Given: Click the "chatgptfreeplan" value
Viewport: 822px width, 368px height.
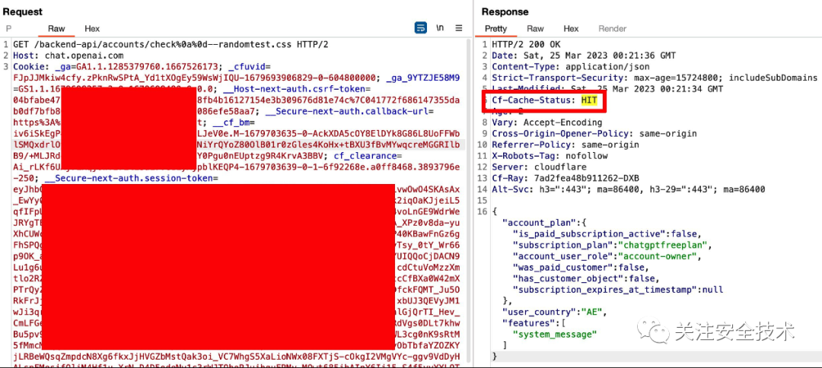Looking at the screenshot, I should [663, 245].
